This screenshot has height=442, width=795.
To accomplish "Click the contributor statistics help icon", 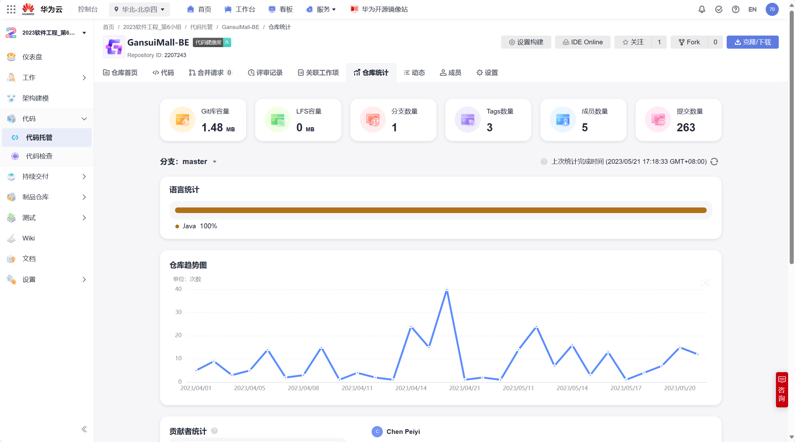I will (214, 431).
